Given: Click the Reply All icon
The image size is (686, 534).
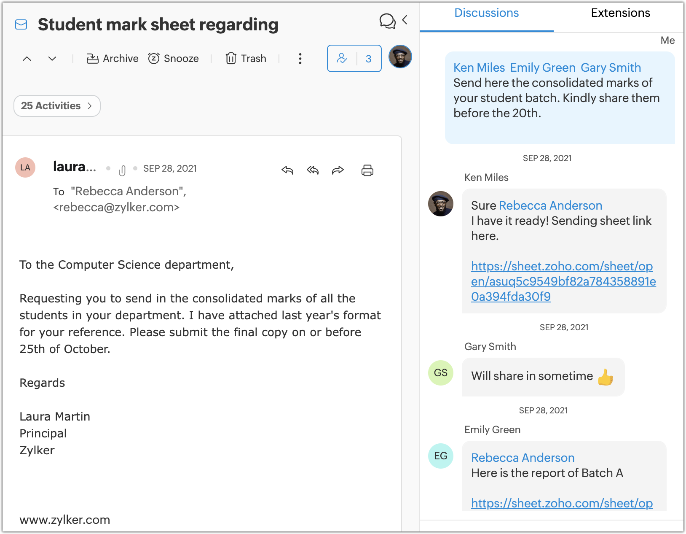Looking at the screenshot, I should (313, 170).
